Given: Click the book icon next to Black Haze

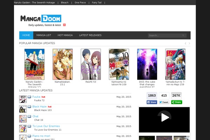Looking at the screenshot, I should [x=29, y=107].
